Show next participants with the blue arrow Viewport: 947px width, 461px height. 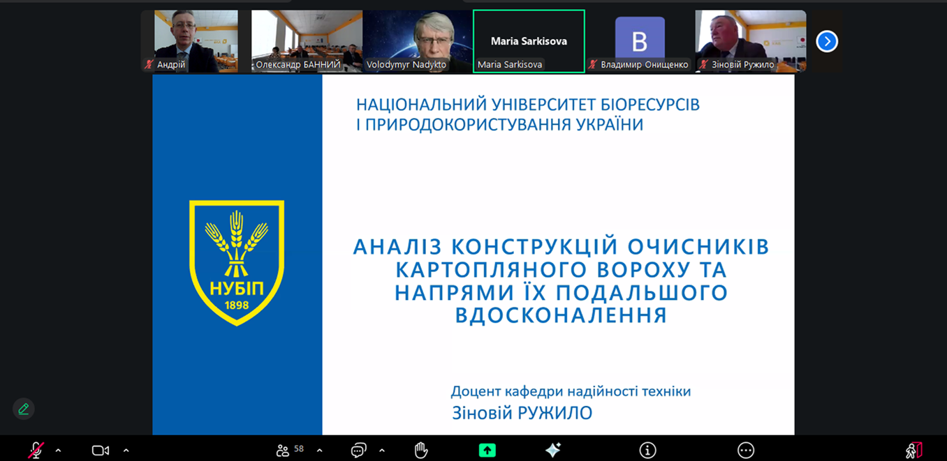point(827,41)
